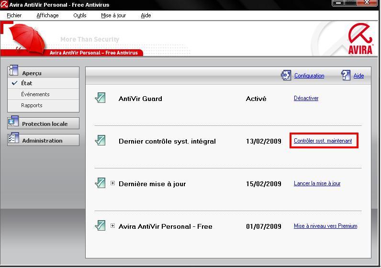This screenshot has height=268, width=381.
Task: Open Rapports in the sidebar
Action: [x=43, y=105]
